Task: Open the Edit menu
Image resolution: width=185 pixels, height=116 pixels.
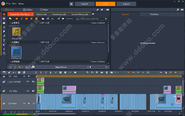Action: tap(14, 4)
